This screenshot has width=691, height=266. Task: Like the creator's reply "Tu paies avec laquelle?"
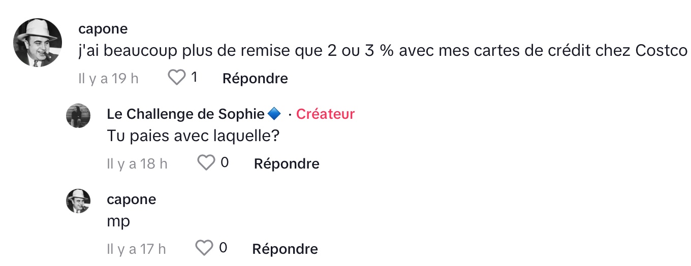[x=206, y=163]
